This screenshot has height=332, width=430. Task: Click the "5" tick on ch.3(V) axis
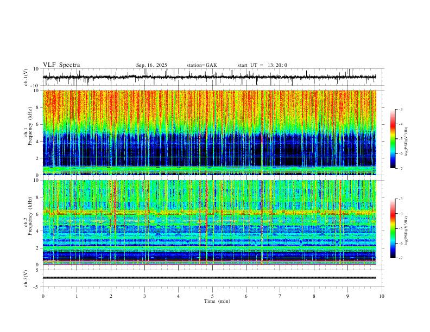click(x=38, y=270)
